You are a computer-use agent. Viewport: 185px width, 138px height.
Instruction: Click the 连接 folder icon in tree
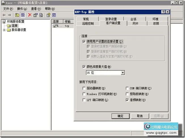(9, 26)
